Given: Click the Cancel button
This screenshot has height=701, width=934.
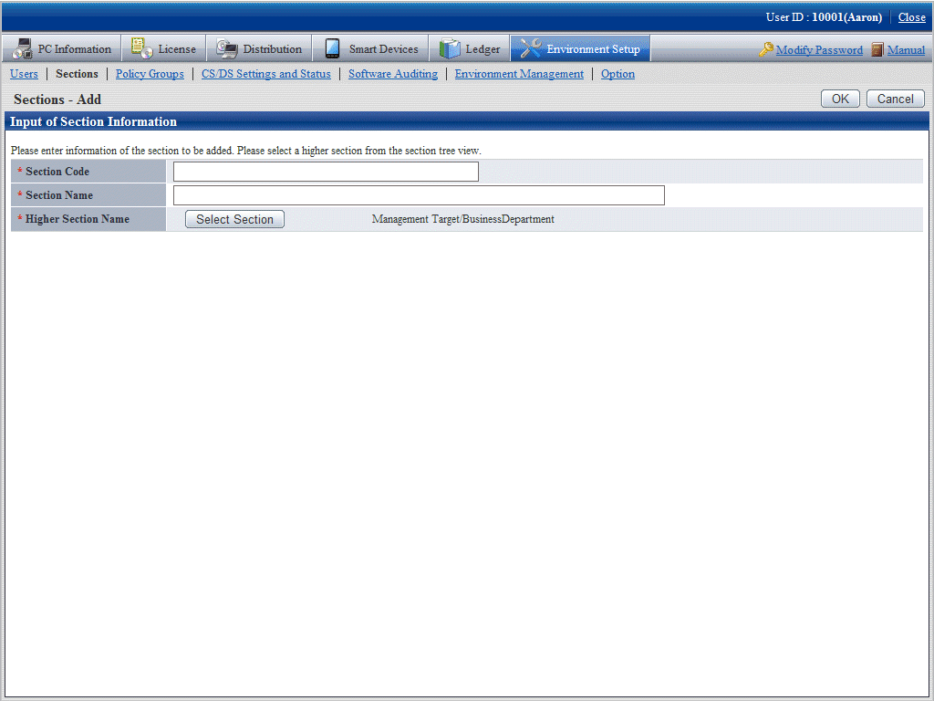Looking at the screenshot, I should pos(896,99).
